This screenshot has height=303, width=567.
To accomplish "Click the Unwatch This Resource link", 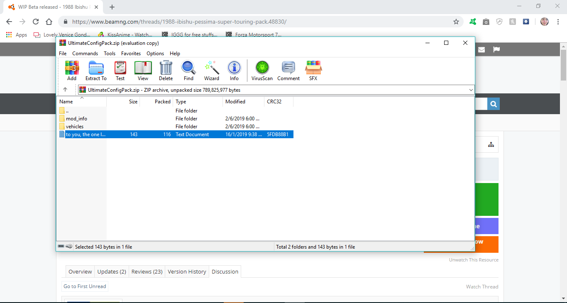I will (x=474, y=260).
